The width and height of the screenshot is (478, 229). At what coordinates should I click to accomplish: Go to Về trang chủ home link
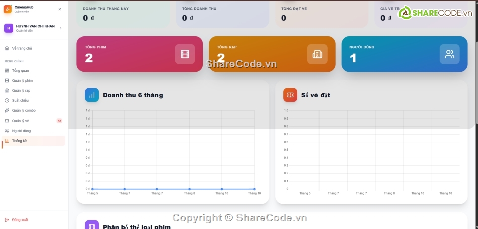click(x=22, y=48)
